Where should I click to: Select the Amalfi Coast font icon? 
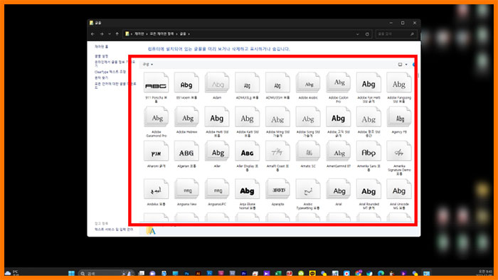(x=277, y=151)
